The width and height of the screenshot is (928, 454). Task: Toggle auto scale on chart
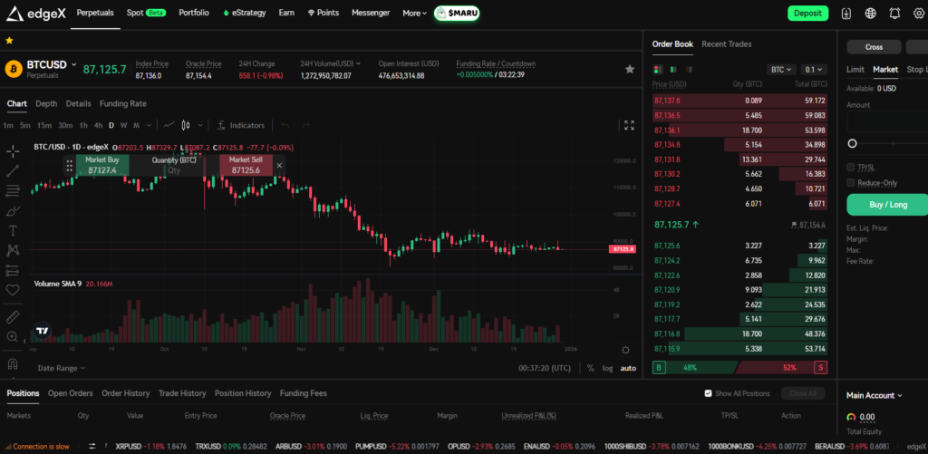[x=628, y=368]
